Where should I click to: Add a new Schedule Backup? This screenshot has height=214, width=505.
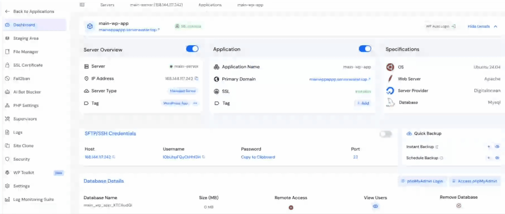coord(489,158)
